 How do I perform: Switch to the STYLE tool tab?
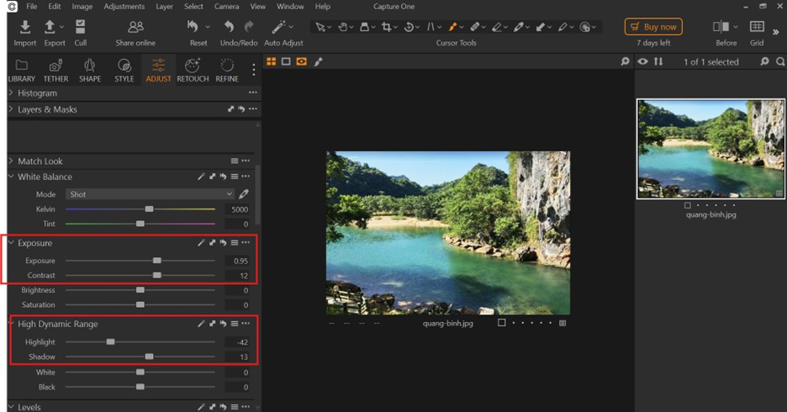point(124,71)
